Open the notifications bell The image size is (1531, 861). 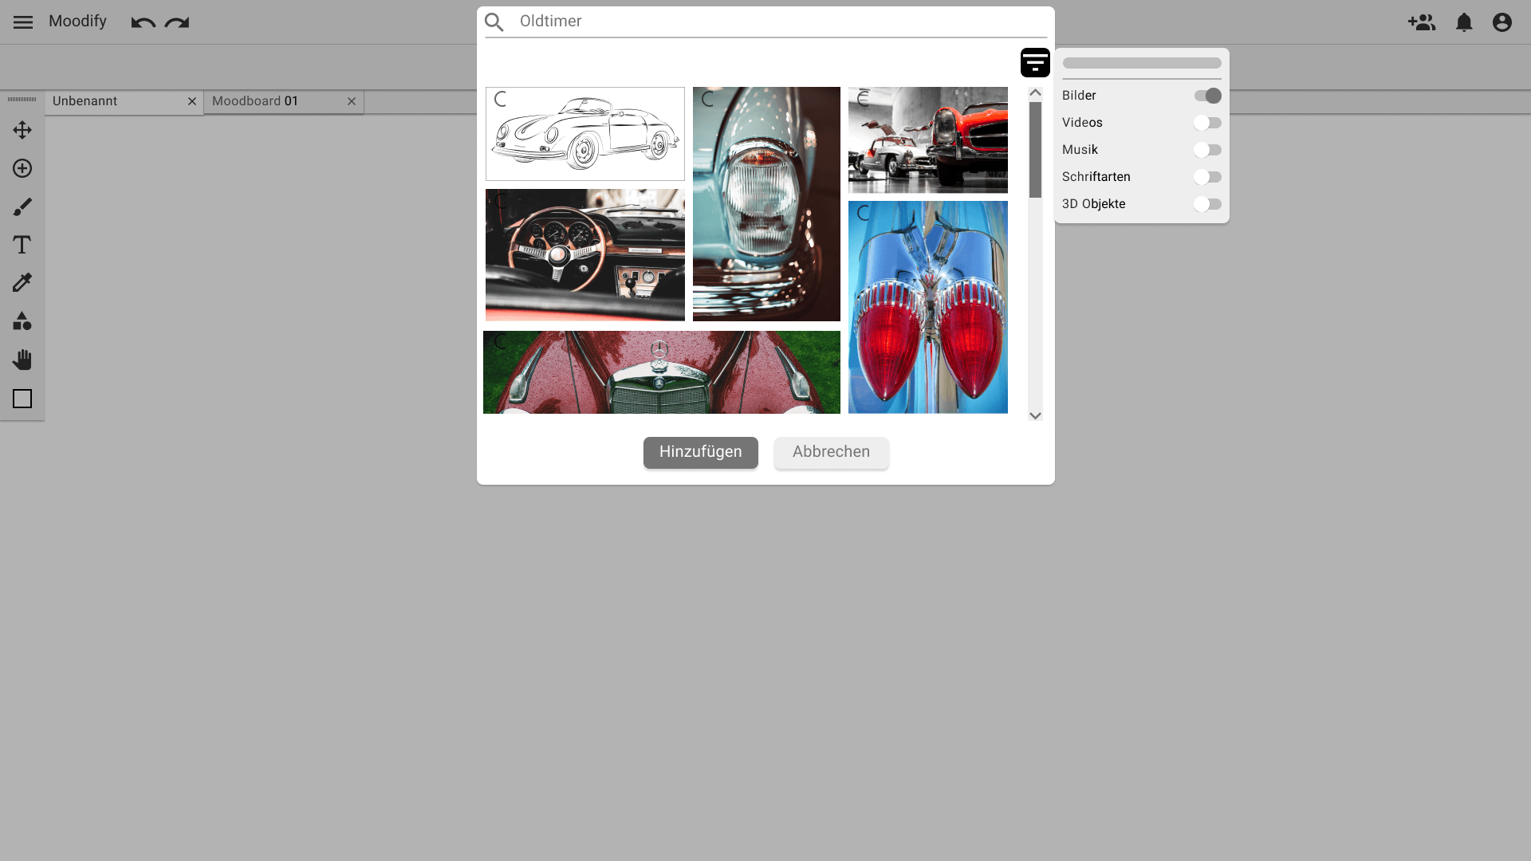click(1464, 22)
